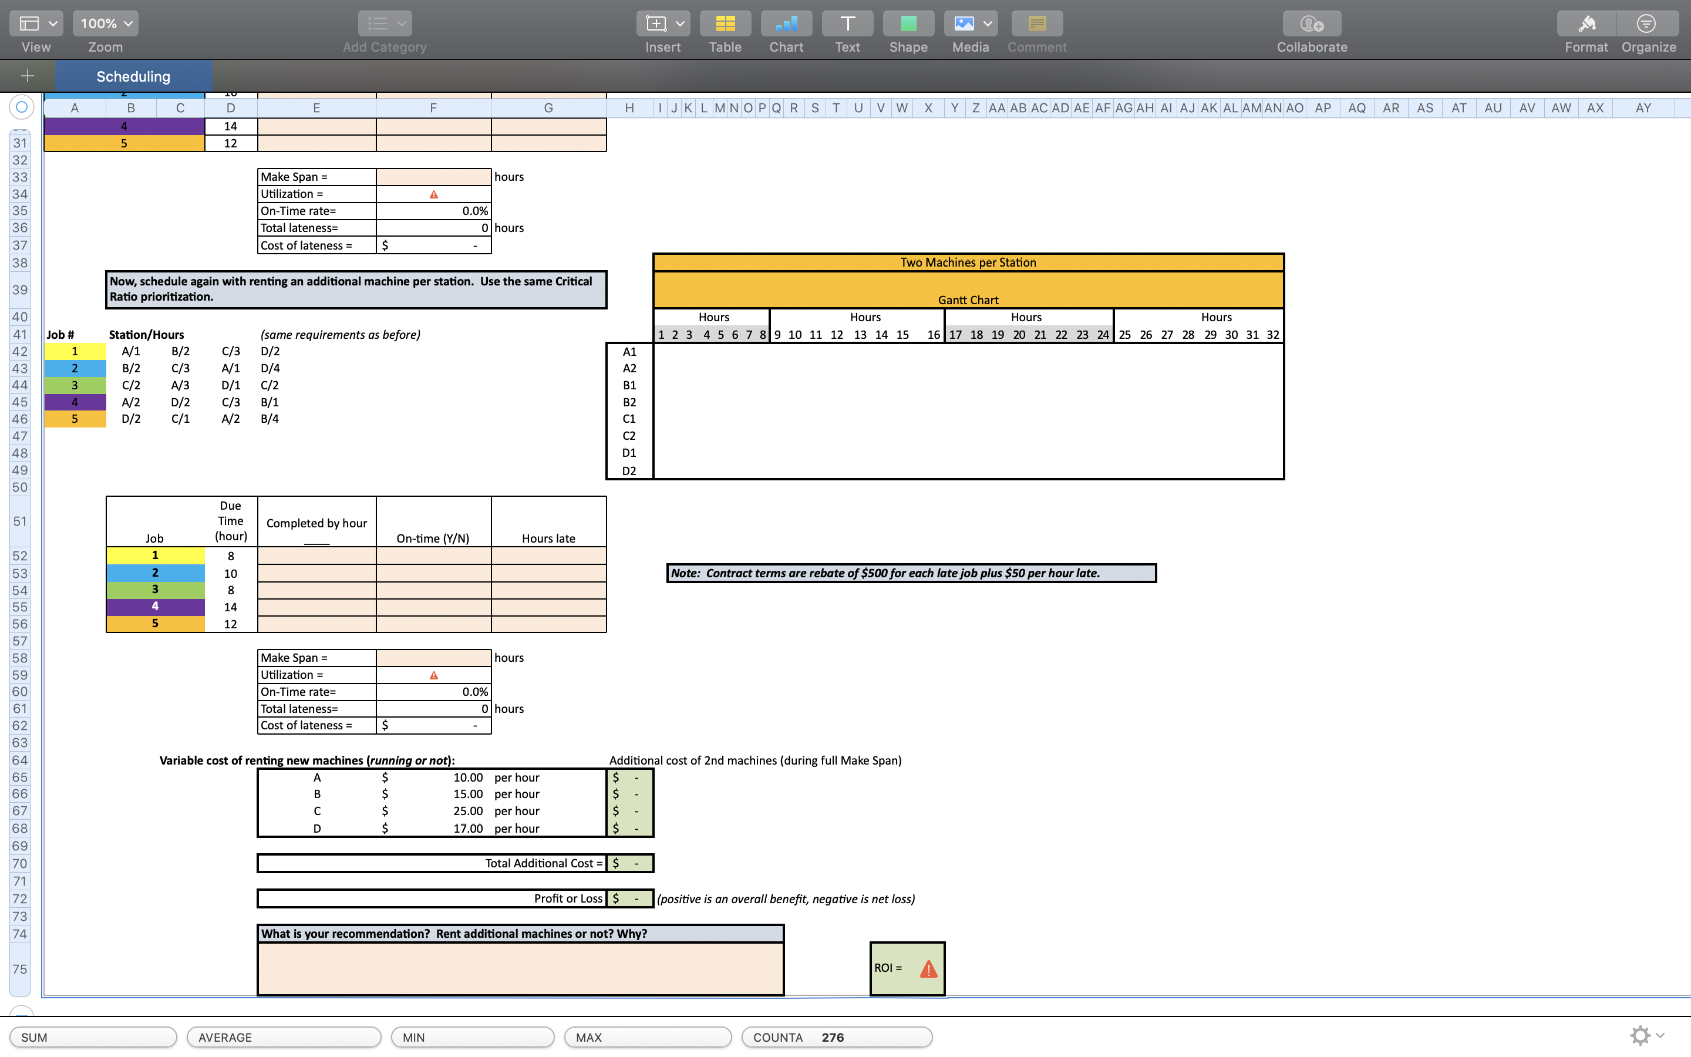Viewport: 1691px width, 1057px height.
Task: Open the Organize sidebar
Action: click(1647, 23)
